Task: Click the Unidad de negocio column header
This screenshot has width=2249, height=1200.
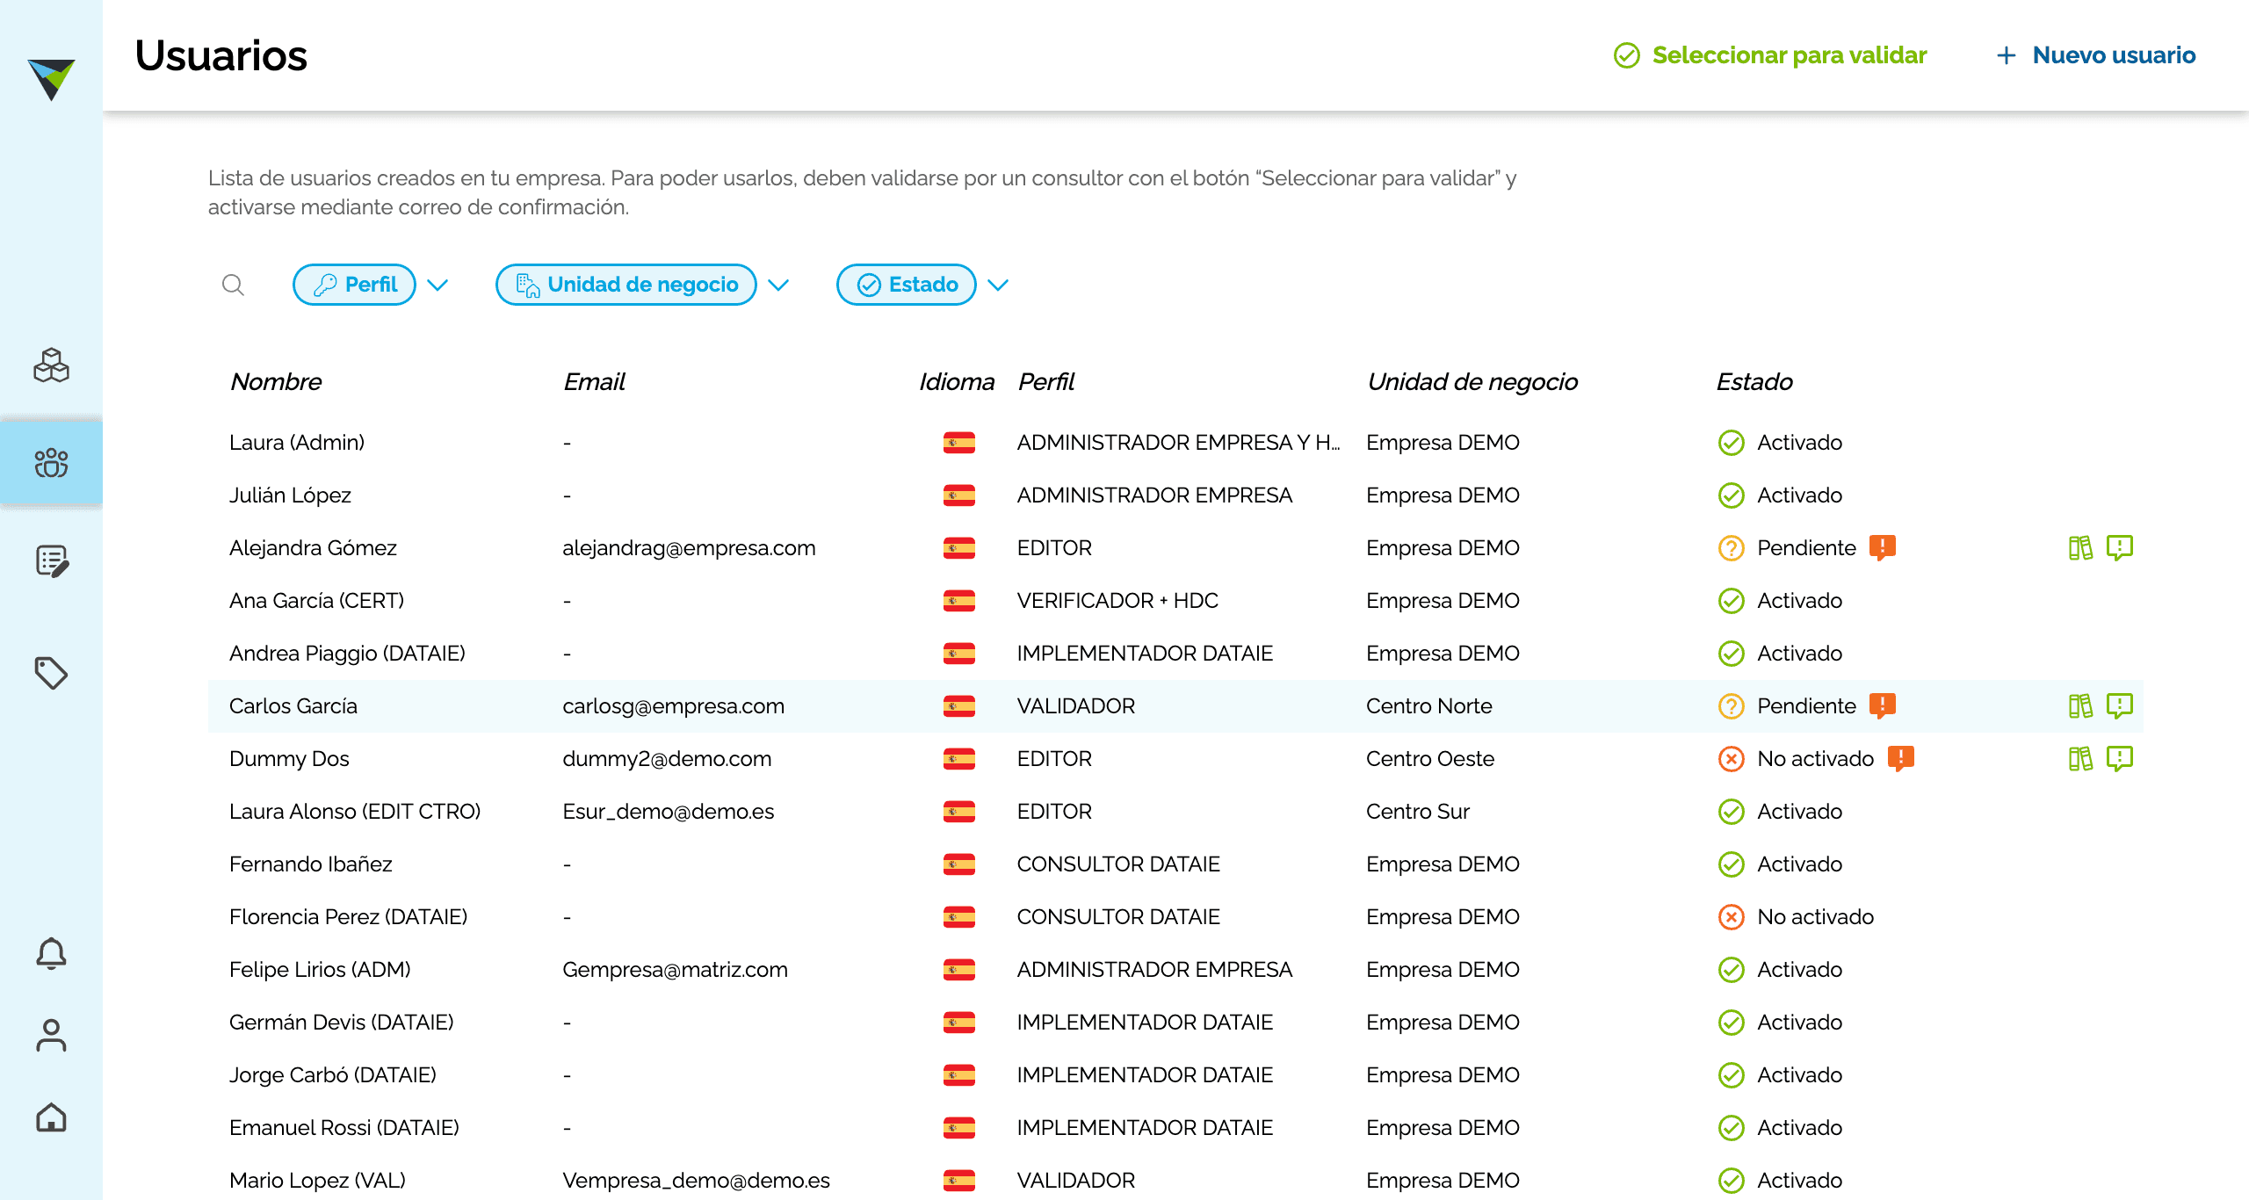Action: (1472, 382)
